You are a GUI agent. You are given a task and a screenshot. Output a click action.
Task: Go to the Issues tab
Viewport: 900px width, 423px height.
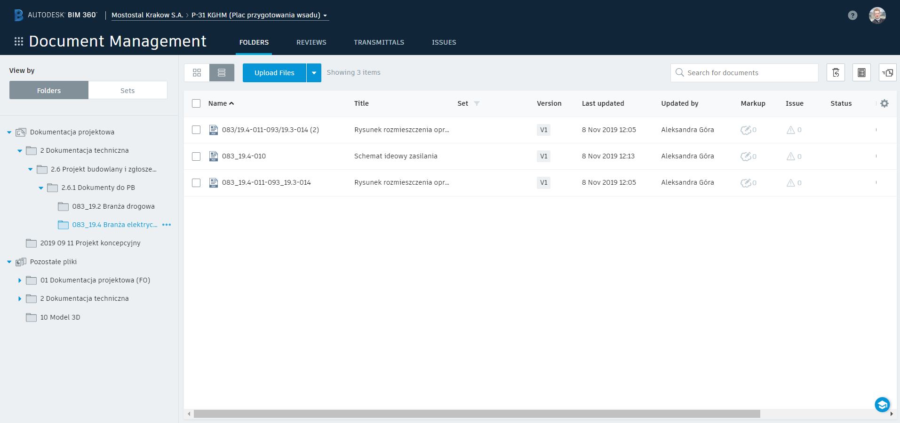[x=444, y=42]
